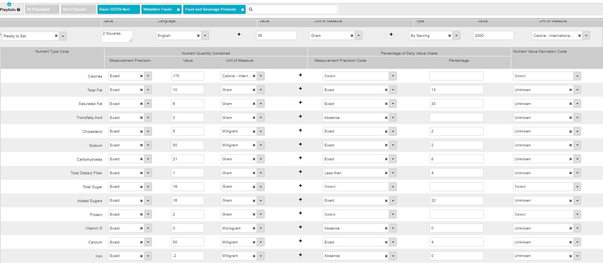Remove the Wakefern Foods playlist tag
This screenshot has height=263, width=603.
click(x=178, y=10)
